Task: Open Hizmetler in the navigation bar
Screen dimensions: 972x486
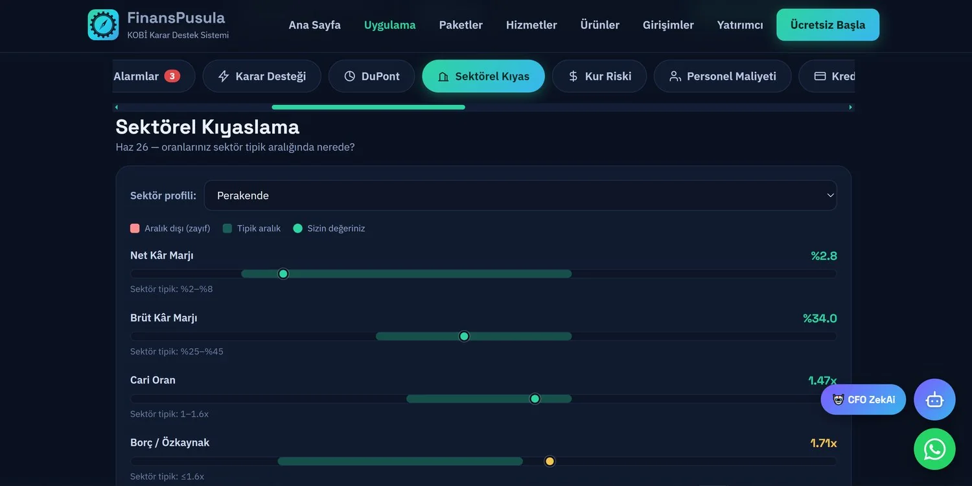Action: pos(531,25)
